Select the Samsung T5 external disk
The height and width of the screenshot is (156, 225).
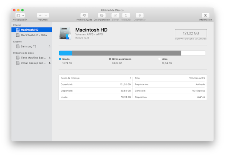tap(32, 46)
